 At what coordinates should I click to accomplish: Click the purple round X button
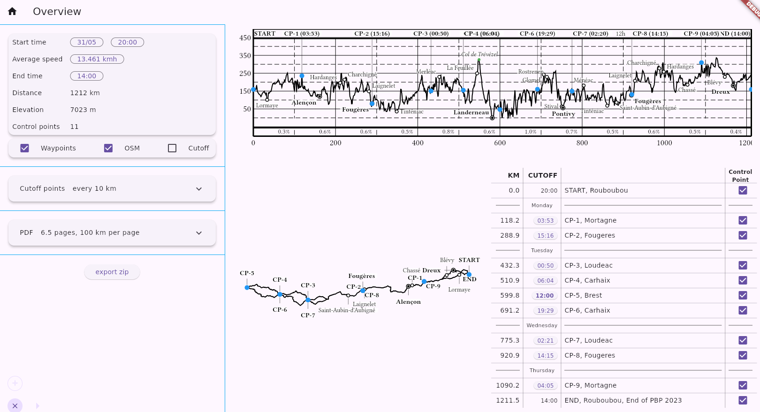tap(15, 405)
